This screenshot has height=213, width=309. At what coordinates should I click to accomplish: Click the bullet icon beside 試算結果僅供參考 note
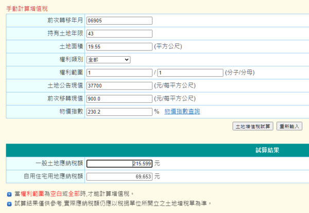click(x=10, y=204)
